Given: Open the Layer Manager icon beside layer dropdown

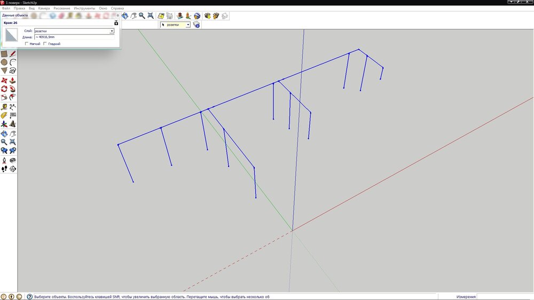Looking at the screenshot, I should point(197,25).
